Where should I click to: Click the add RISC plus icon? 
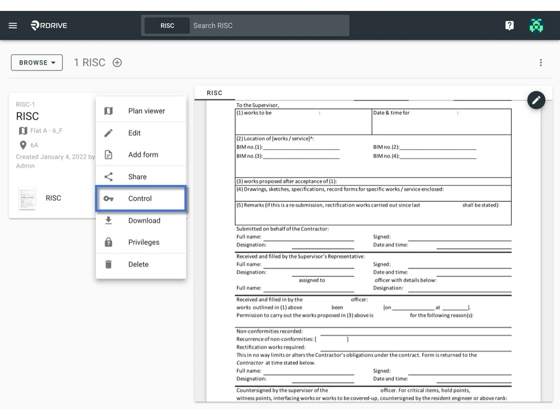(x=117, y=62)
